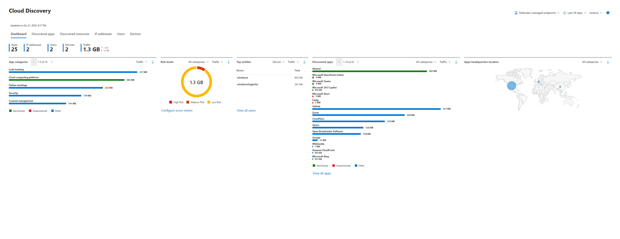Screen dimensions: 620x239
Task: Follow the View all apps link
Action: coord(321,173)
